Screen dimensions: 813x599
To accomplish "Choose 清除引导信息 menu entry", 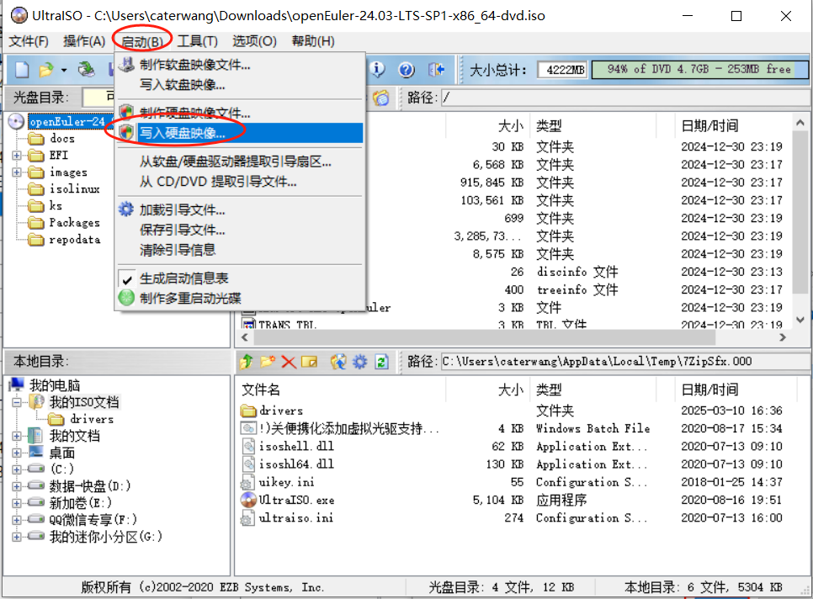I will [x=238, y=250].
